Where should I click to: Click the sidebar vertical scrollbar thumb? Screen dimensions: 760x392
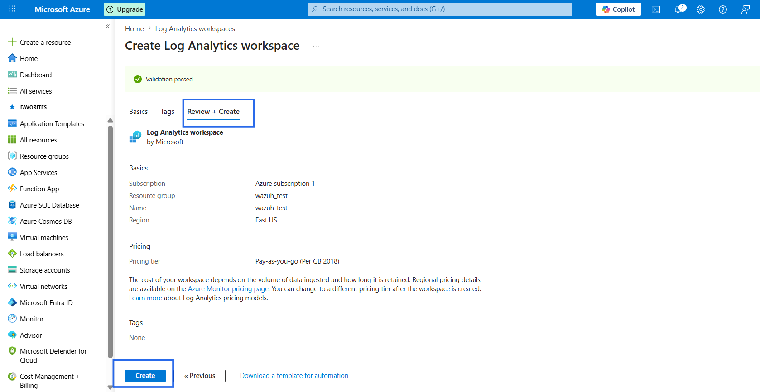point(110,242)
